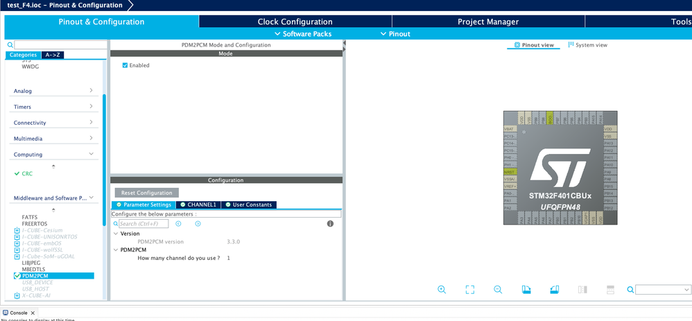Viewport: 692px width, 321px height.
Task: Switch category list to A->Z sorting
Action: pyautogui.click(x=53, y=55)
